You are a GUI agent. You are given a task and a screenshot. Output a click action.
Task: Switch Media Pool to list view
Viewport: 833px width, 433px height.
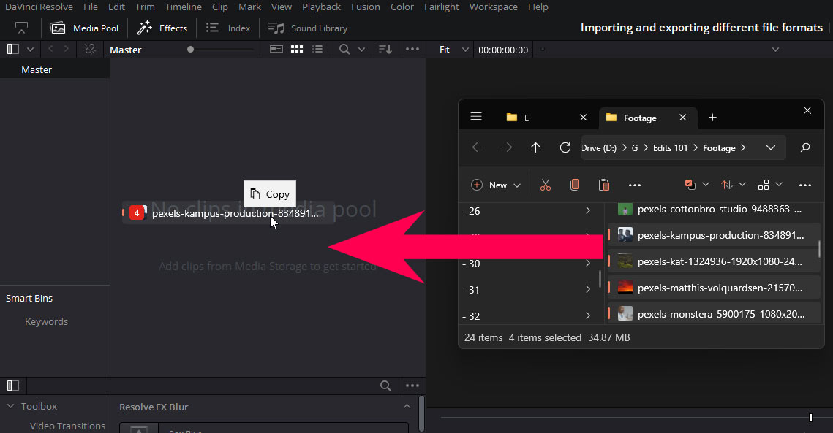click(x=317, y=50)
